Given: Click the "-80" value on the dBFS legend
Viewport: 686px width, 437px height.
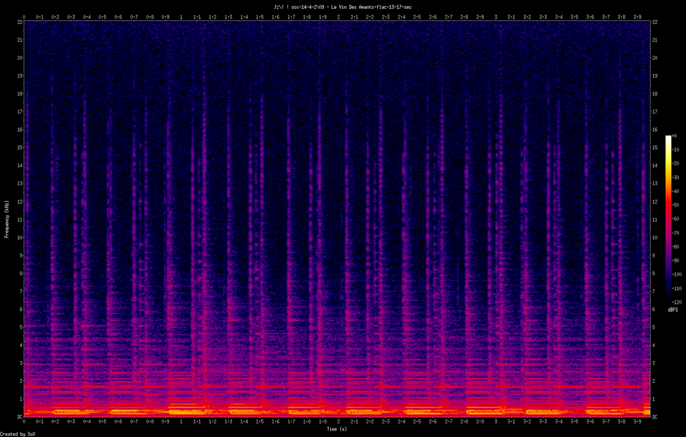Looking at the screenshot, I should coord(677,246).
